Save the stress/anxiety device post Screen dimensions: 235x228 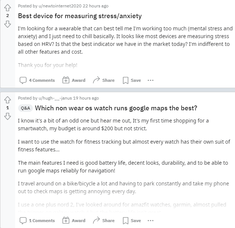(x=132, y=80)
